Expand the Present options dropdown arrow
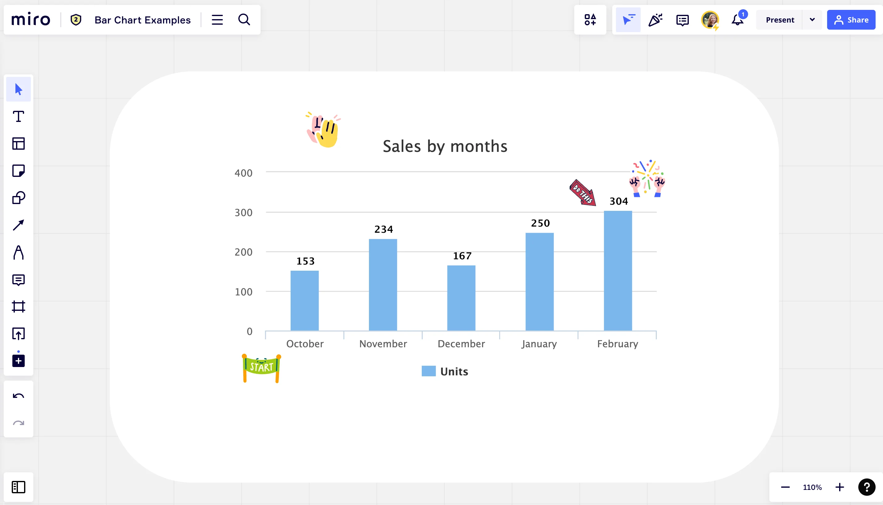 [812, 20]
